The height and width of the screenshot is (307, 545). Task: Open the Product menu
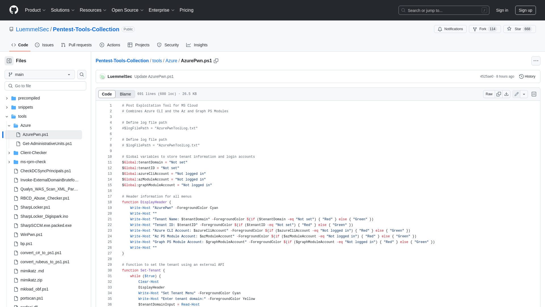35,10
